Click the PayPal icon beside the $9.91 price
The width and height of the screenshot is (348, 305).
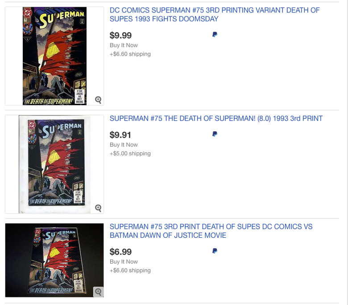tap(215, 134)
